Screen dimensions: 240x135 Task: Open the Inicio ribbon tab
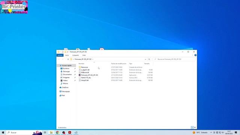pos(67,55)
